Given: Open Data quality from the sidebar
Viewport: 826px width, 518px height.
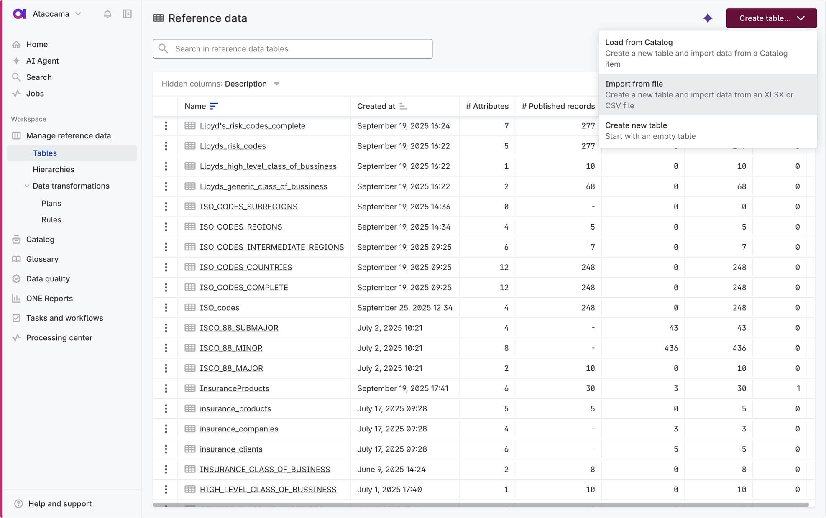Looking at the screenshot, I should click(x=48, y=278).
